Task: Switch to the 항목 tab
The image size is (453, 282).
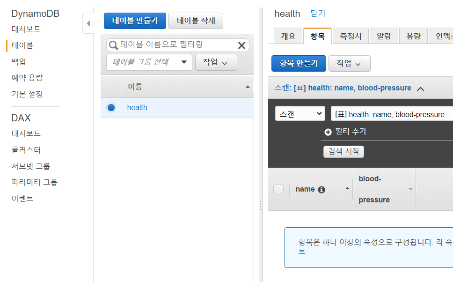Action: (x=317, y=36)
